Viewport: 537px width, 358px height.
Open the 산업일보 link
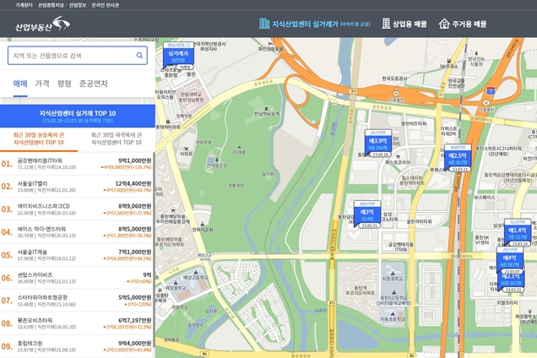point(78,5)
